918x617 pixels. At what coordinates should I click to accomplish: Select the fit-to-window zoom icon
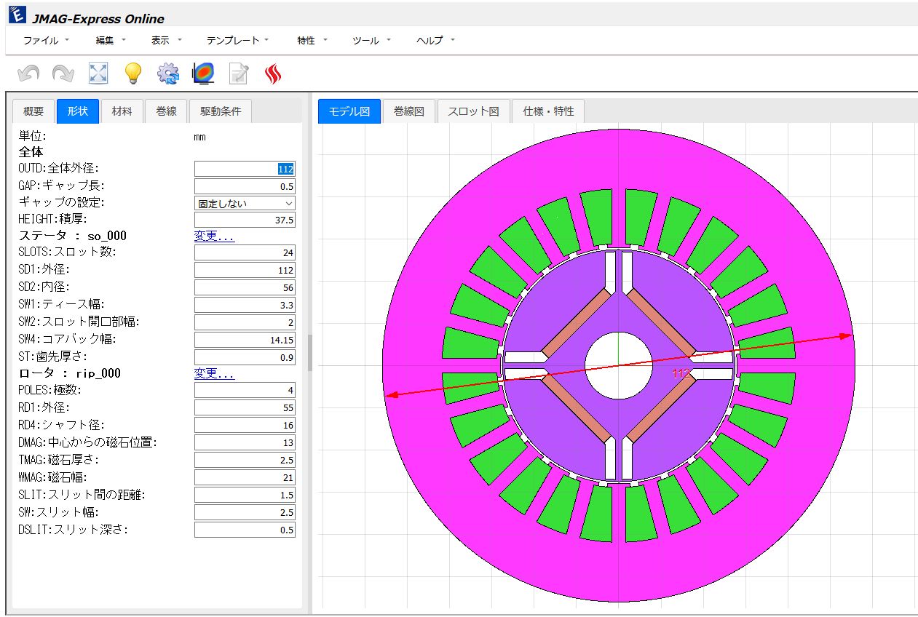click(x=98, y=73)
